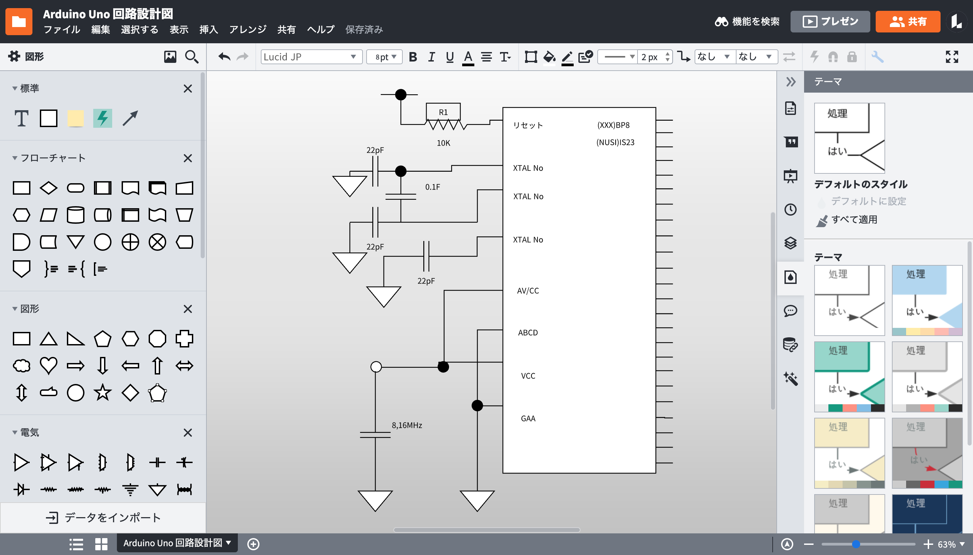Click the orange 共有 button

click(x=907, y=21)
